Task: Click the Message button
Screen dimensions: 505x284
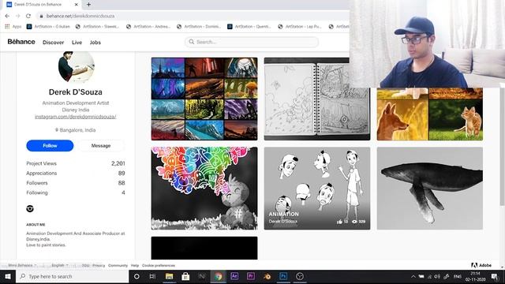Action: tap(101, 145)
